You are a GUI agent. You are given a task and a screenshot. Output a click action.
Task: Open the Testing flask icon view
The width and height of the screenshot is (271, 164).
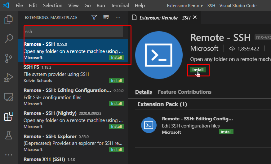(8, 135)
